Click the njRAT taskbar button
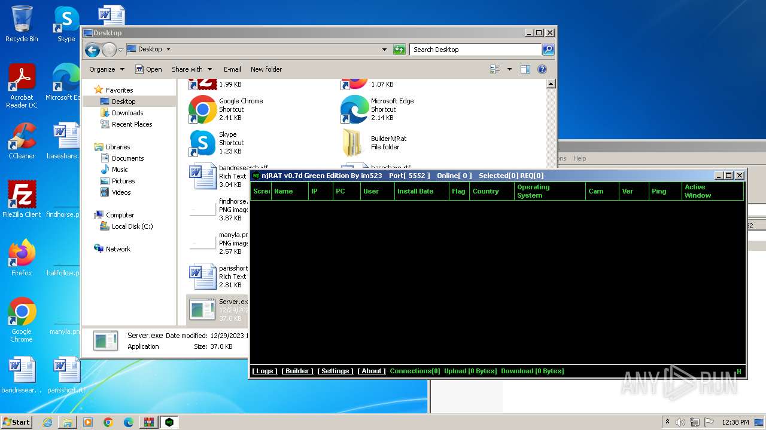This screenshot has height=430, width=766. (x=169, y=422)
